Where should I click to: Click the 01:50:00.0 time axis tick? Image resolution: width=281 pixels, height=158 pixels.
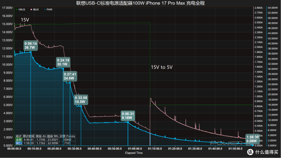pyautogui.click(x=235, y=149)
